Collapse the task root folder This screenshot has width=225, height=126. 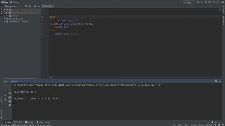[x=4, y=10]
